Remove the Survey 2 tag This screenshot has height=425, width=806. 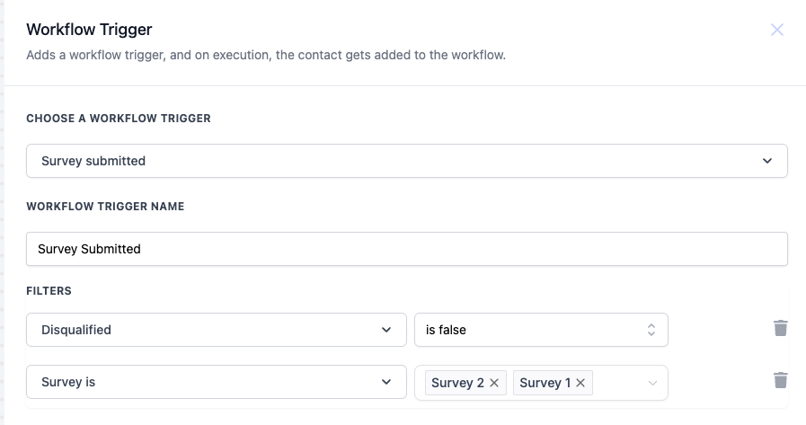click(x=494, y=383)
